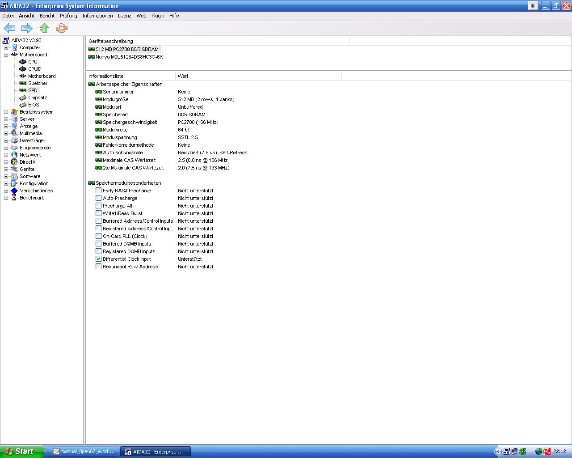572x458 pixels.
Task: Toggle the Differential Clock Input checkbox
Action: (98, 259)
